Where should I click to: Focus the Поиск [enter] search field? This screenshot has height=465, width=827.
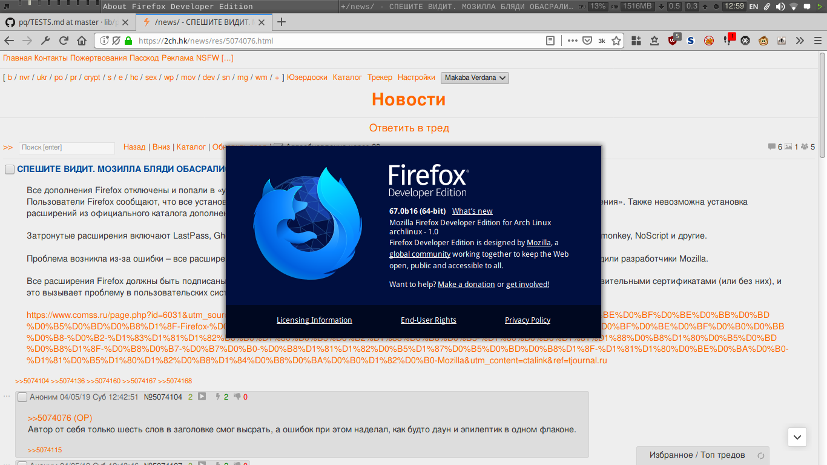[67, 148]
